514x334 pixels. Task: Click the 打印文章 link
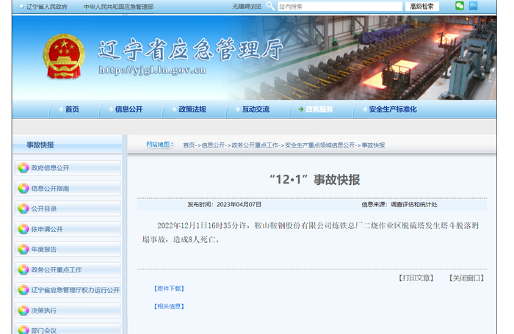pos(416,278)
